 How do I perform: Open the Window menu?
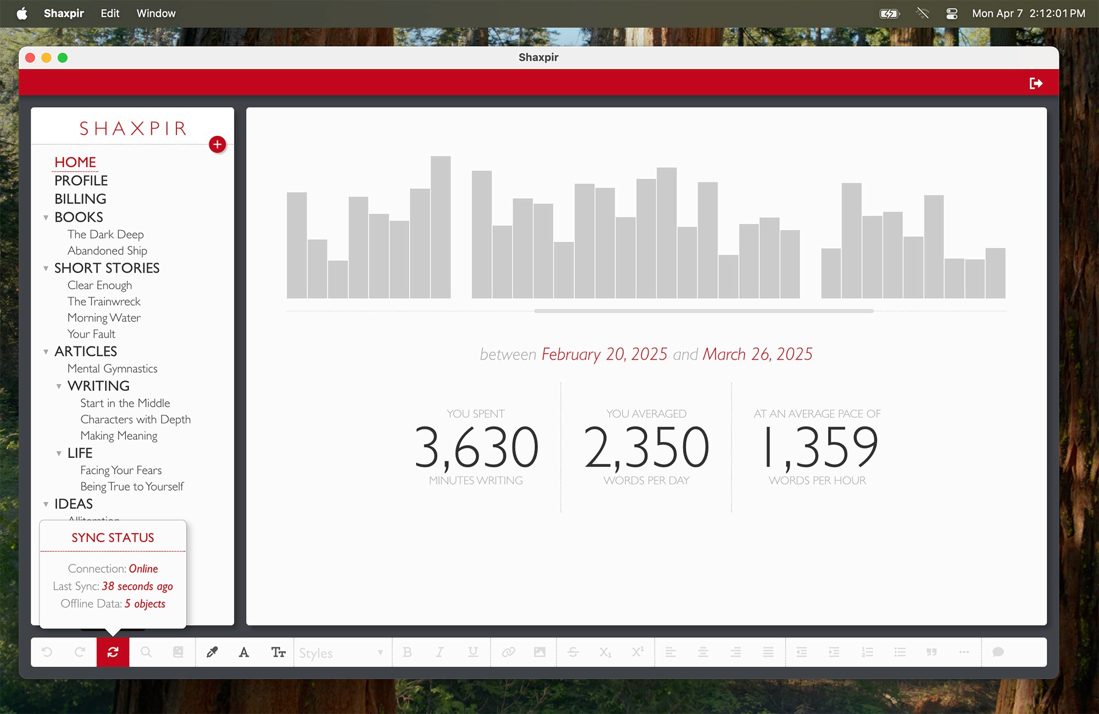coord(156,13)
